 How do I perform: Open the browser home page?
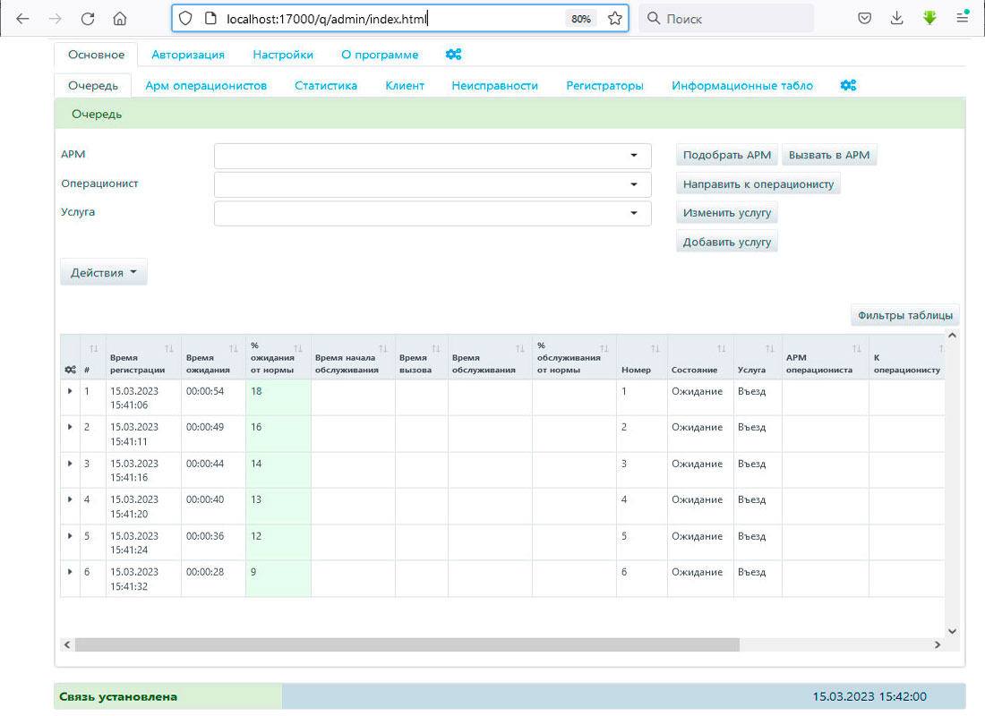tap(119, 19)
